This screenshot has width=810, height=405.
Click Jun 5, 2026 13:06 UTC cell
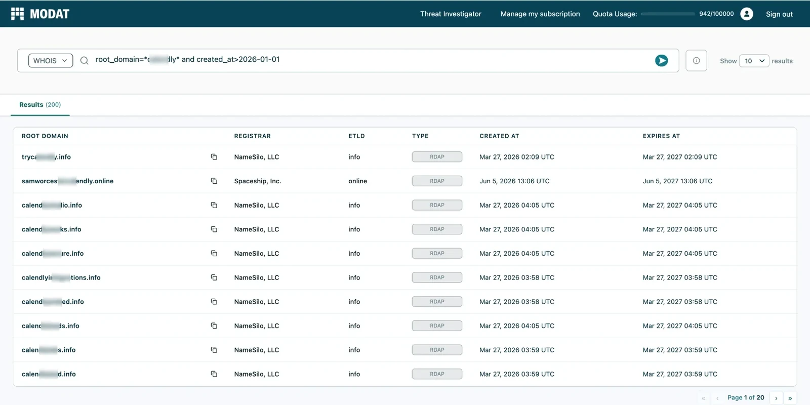point(514,181)
